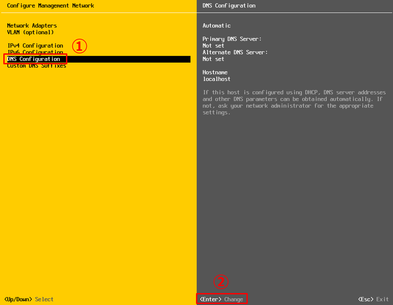
Task: Select VLAN (optional) menu entry
Action: tap(30, 32)
